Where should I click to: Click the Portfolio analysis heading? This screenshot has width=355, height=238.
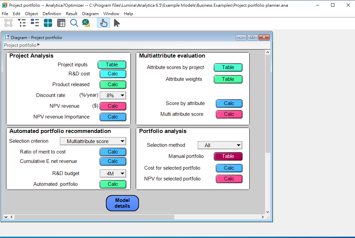click(163, 131)
